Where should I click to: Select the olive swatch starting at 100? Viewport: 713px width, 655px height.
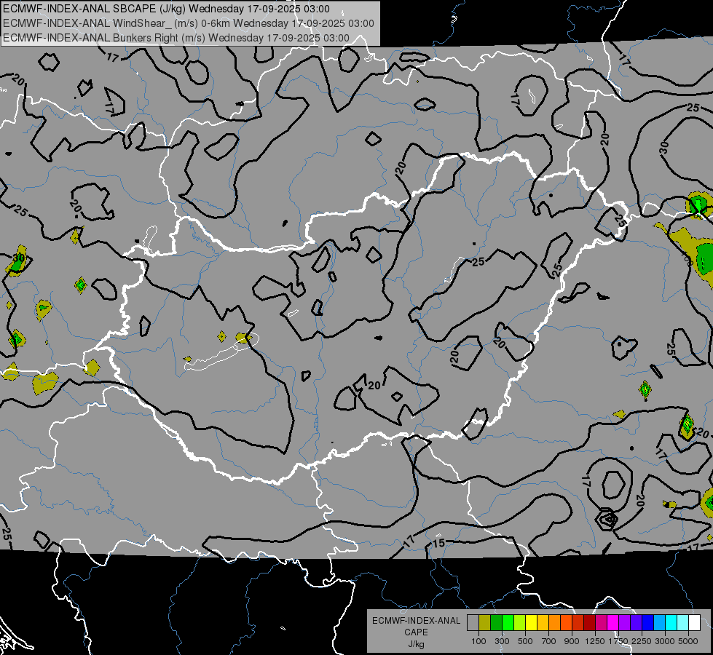coord(485,623)
